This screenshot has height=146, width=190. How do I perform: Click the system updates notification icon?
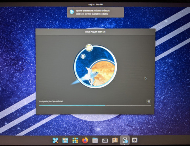click(72, 12)
